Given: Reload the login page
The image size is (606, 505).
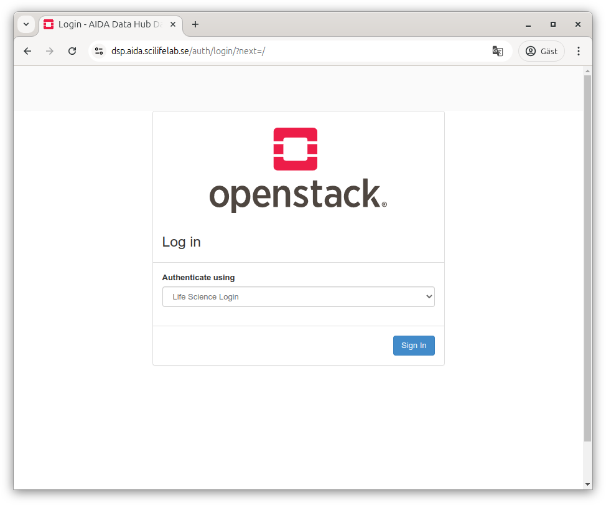Looking at the screenshot, I should (72, 51).
